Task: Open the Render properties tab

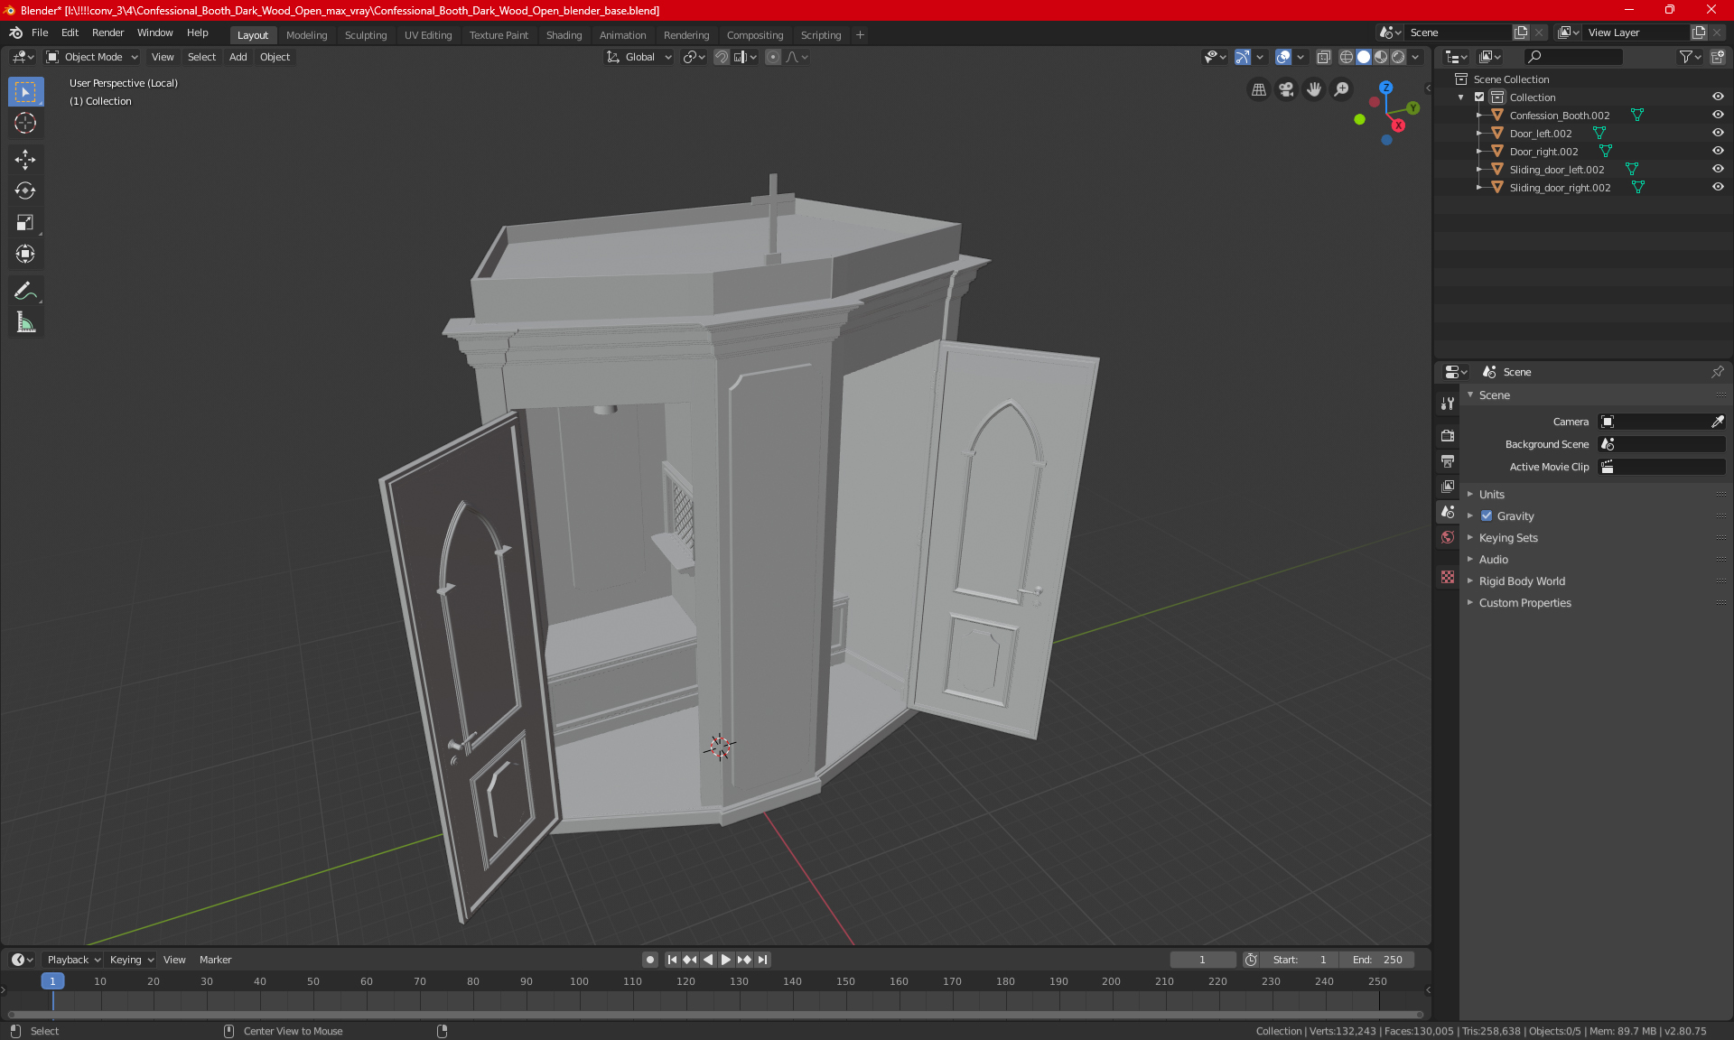Action: click(1448, 435)
